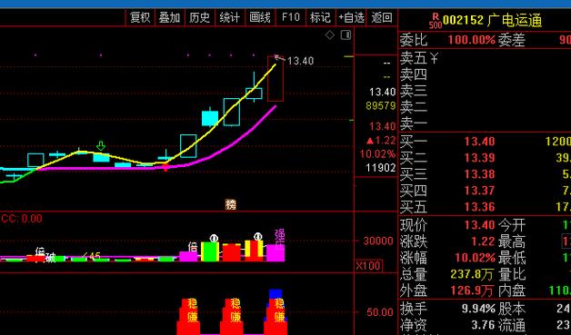Click the 002152 广电运通 stock title
The width and height of the screenshot is (571, 335).
(492, 21)
